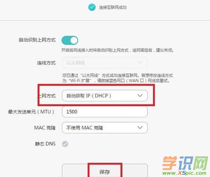This screenshot has width=210, height=177.
Task: Click the chevron arrow in 连线方式 field
Action: (140, 62)
